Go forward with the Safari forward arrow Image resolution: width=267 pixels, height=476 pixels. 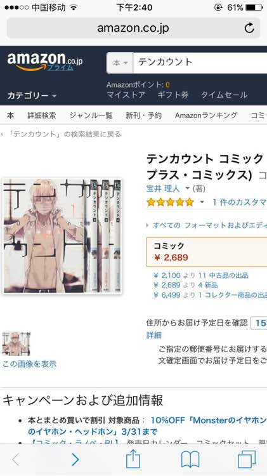75,460
